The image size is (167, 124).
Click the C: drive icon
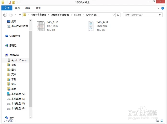[x=9, y=94]
